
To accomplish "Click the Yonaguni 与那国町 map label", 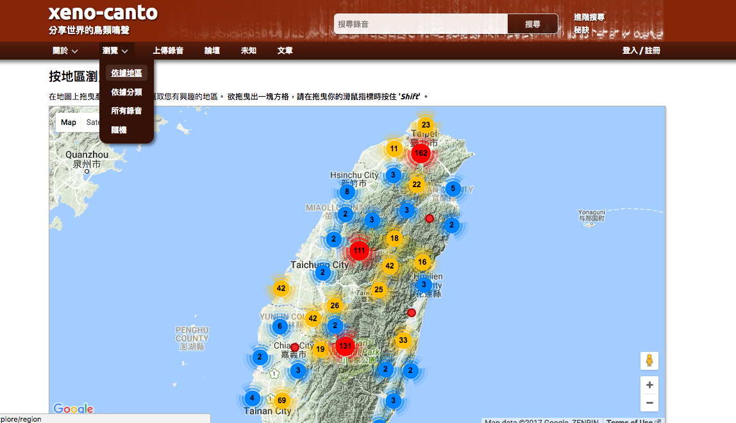I will coord(591,215).
